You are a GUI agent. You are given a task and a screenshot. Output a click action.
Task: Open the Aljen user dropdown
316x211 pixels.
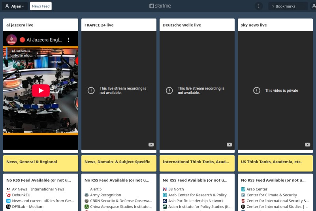[x=15, y=6]
